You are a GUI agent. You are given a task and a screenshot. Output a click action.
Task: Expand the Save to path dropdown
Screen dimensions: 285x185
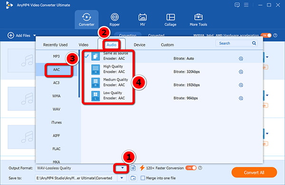122,178
